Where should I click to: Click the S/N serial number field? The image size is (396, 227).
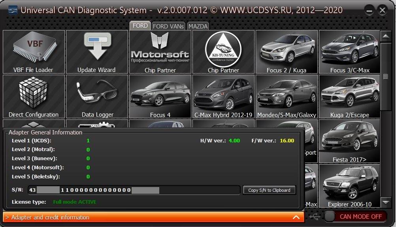tap(134, 190)
